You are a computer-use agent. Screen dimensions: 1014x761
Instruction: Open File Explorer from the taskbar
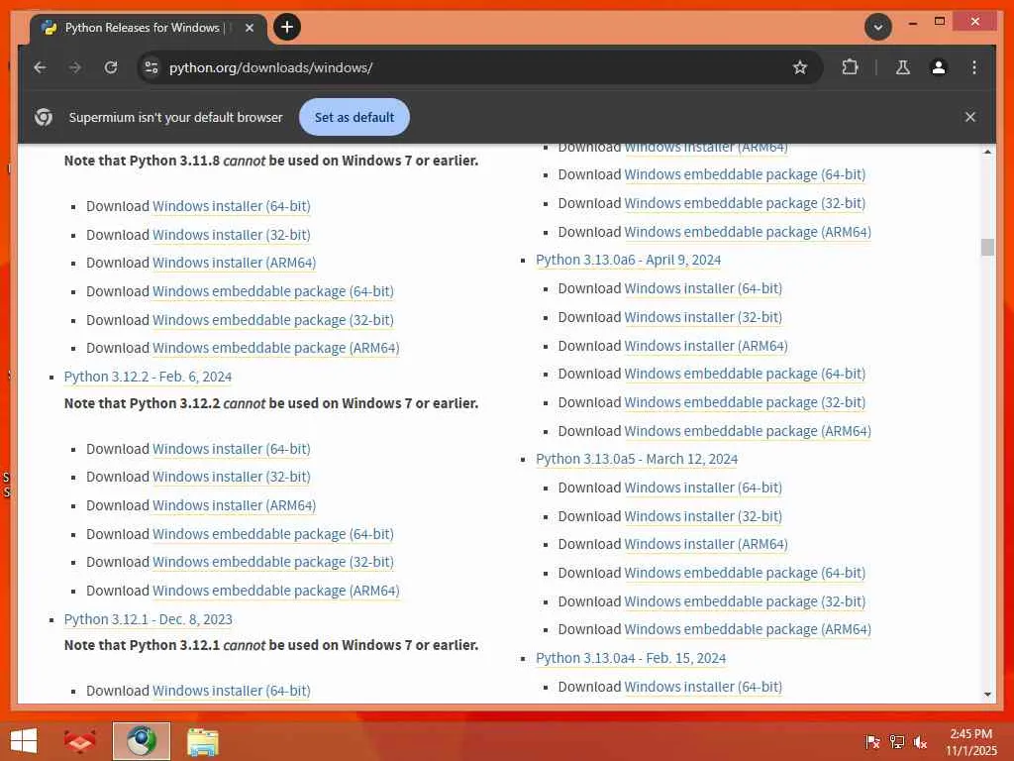coord(202,741)
